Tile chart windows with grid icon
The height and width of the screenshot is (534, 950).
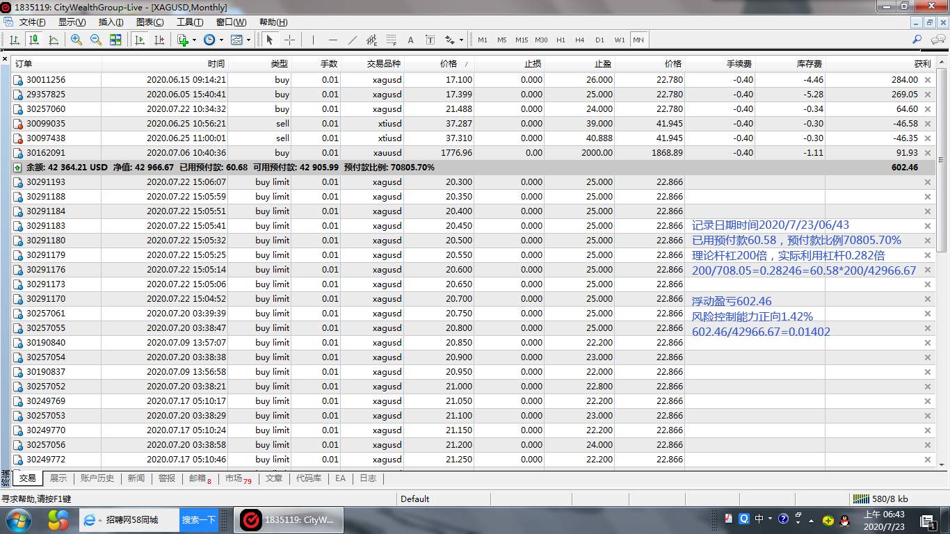115,40
